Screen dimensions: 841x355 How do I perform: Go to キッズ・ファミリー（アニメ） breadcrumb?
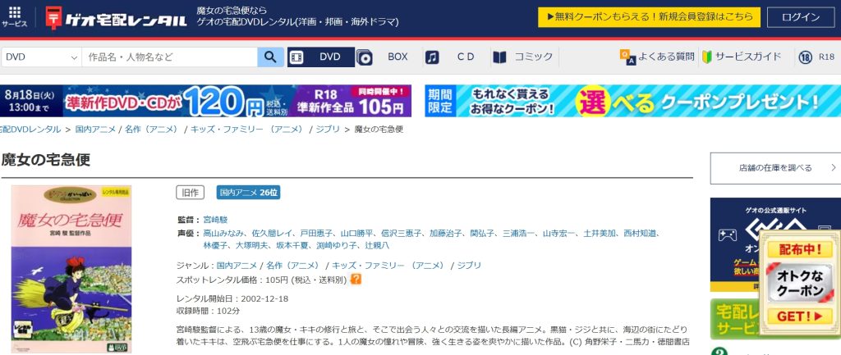[x=246, y=130]
